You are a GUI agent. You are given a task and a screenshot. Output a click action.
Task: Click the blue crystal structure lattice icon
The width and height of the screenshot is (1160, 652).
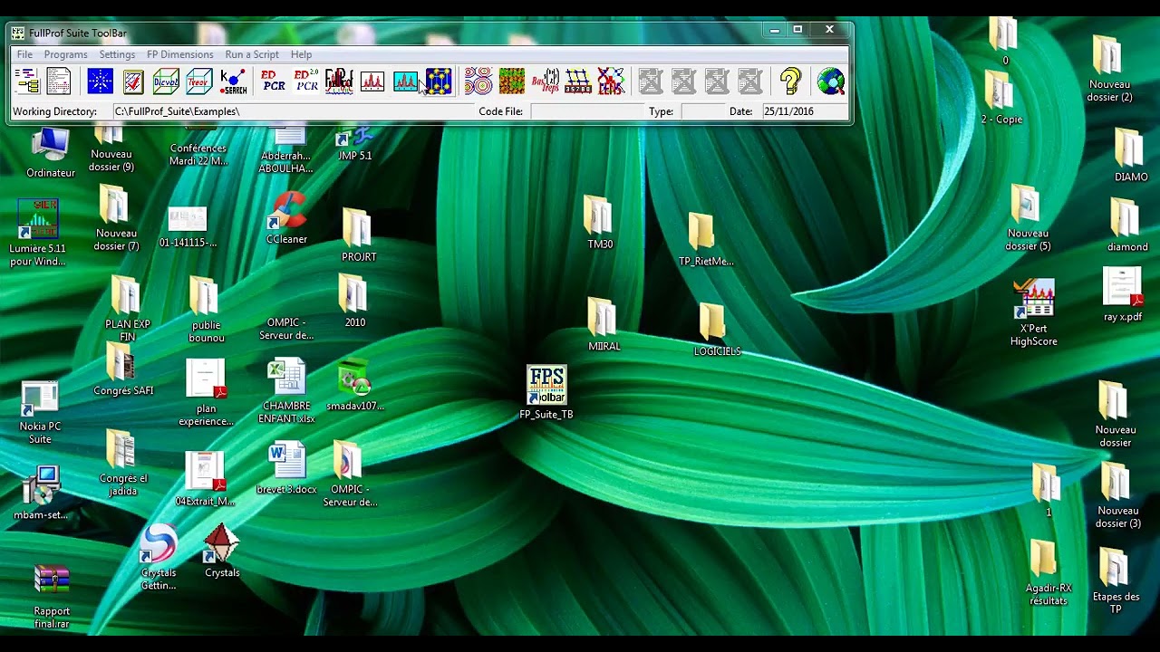(x=439, y=81)
